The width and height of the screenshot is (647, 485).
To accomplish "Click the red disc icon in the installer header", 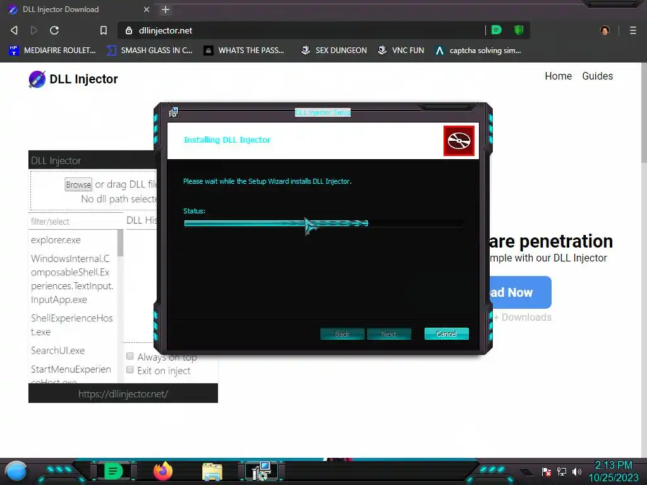I will coord(459,141).
